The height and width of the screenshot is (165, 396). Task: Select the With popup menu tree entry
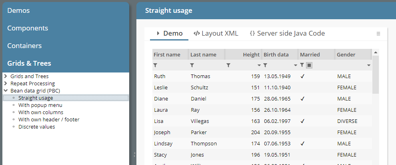[x=40, y=105]
